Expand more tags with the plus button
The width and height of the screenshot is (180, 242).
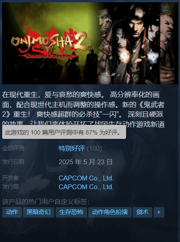coord(159,212)
